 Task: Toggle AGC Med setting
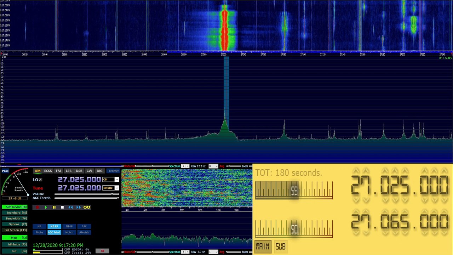tap(54, 232)
